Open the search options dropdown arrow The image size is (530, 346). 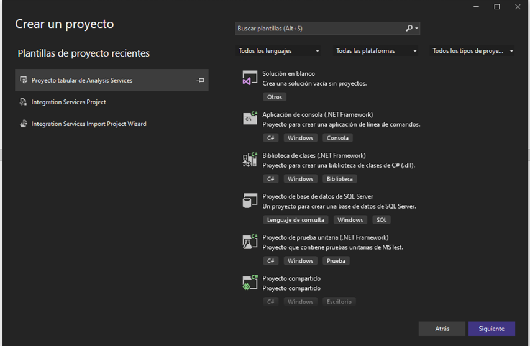pos(416,29)
